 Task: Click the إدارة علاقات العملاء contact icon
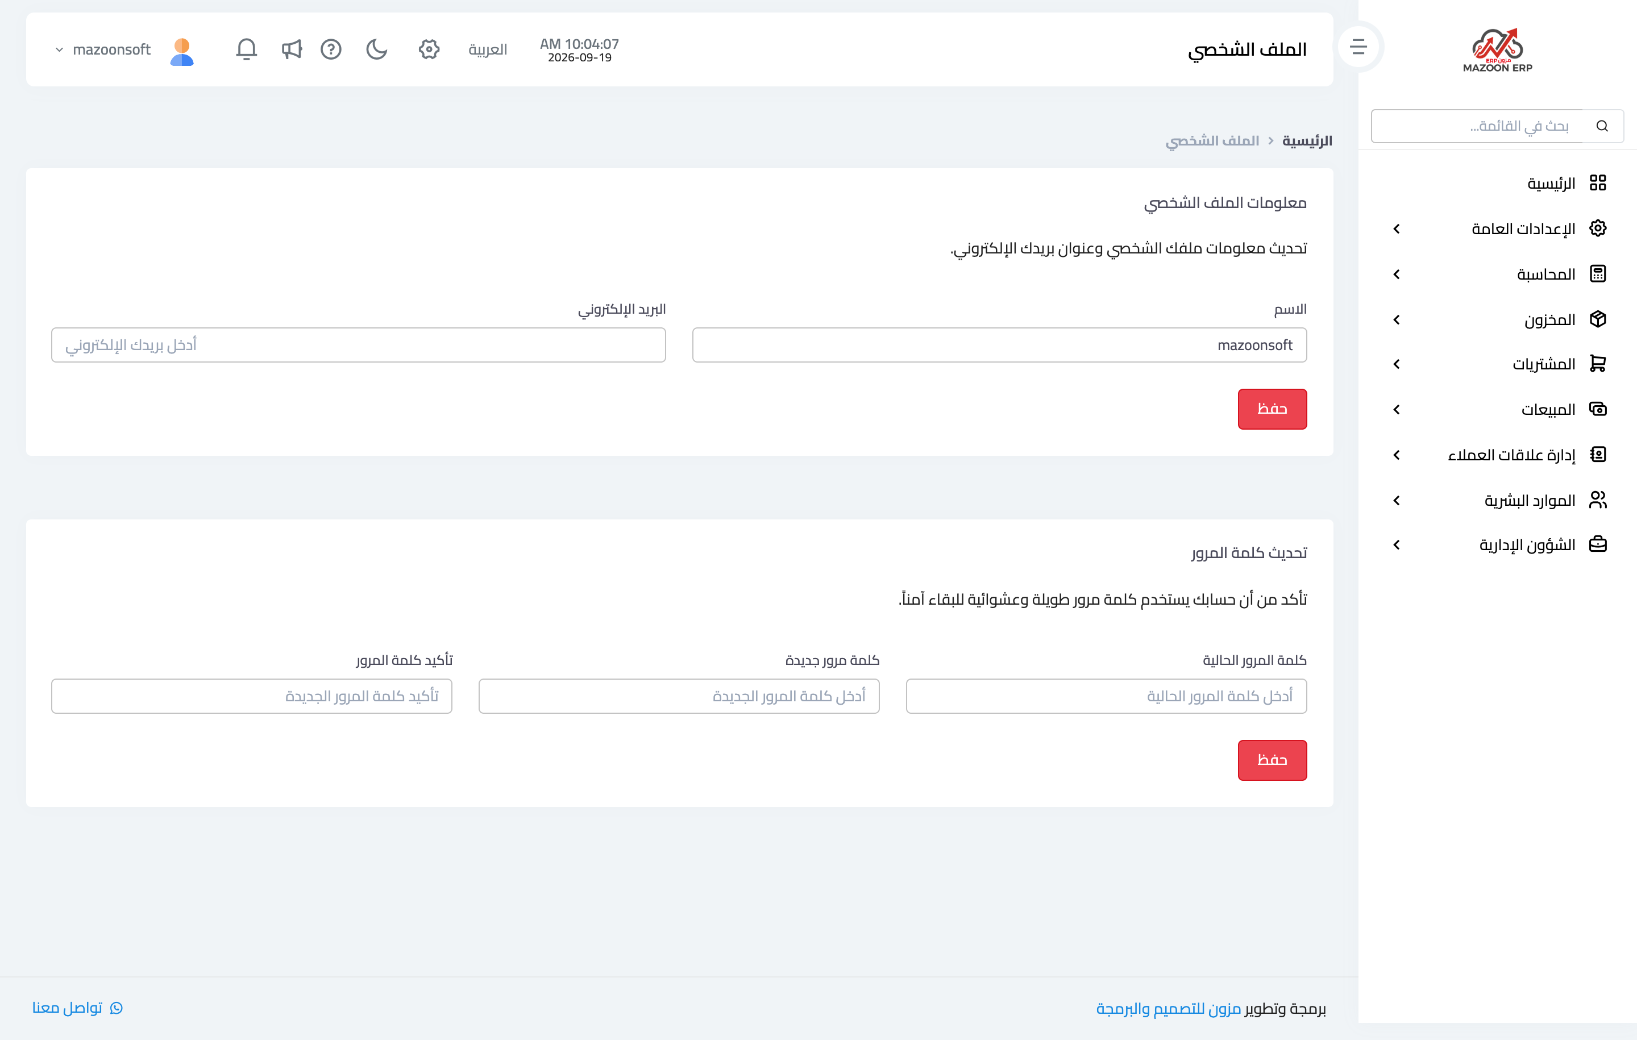click(x=1598, y=454)
